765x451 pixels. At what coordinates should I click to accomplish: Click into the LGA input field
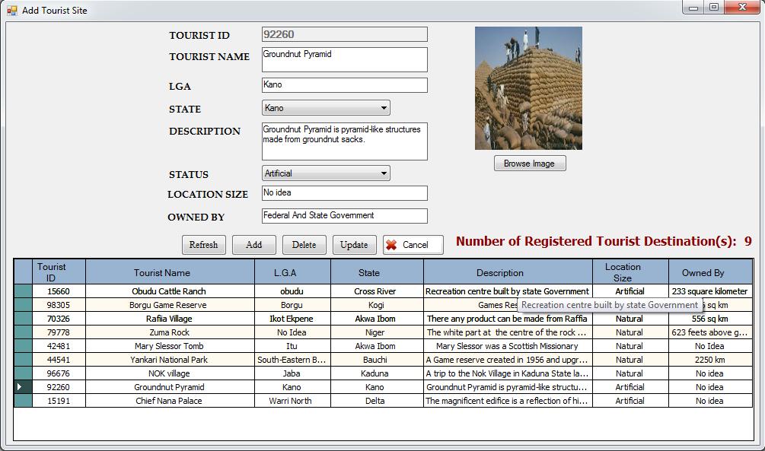344,85
